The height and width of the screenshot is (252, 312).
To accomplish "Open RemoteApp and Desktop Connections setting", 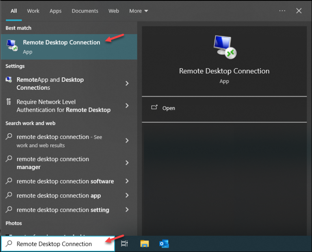I will coord(69,84).
